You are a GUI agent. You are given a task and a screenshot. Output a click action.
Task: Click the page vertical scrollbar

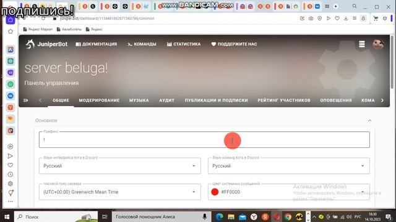coord(392,62)
